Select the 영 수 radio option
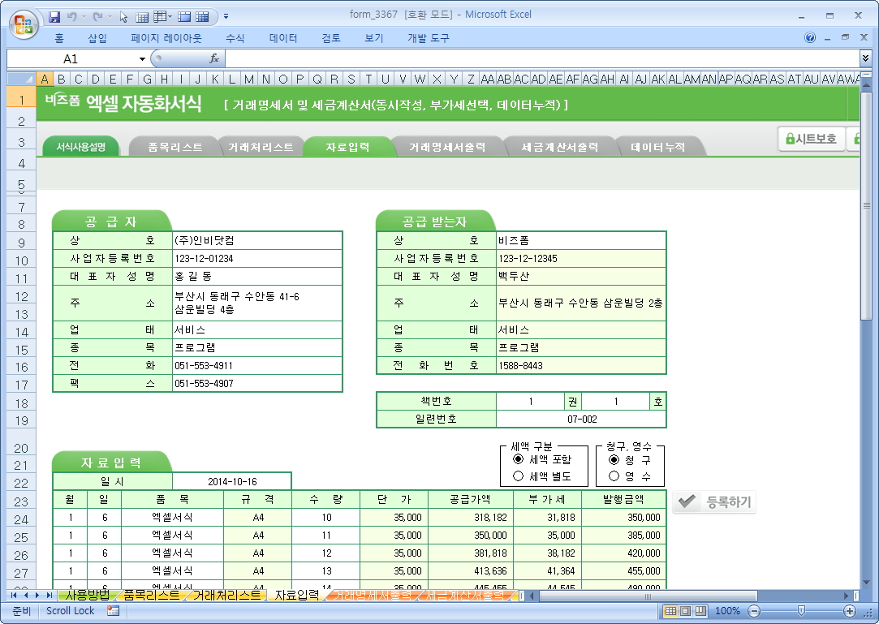The width and height of the screenshot is (879, 624). 614,476
